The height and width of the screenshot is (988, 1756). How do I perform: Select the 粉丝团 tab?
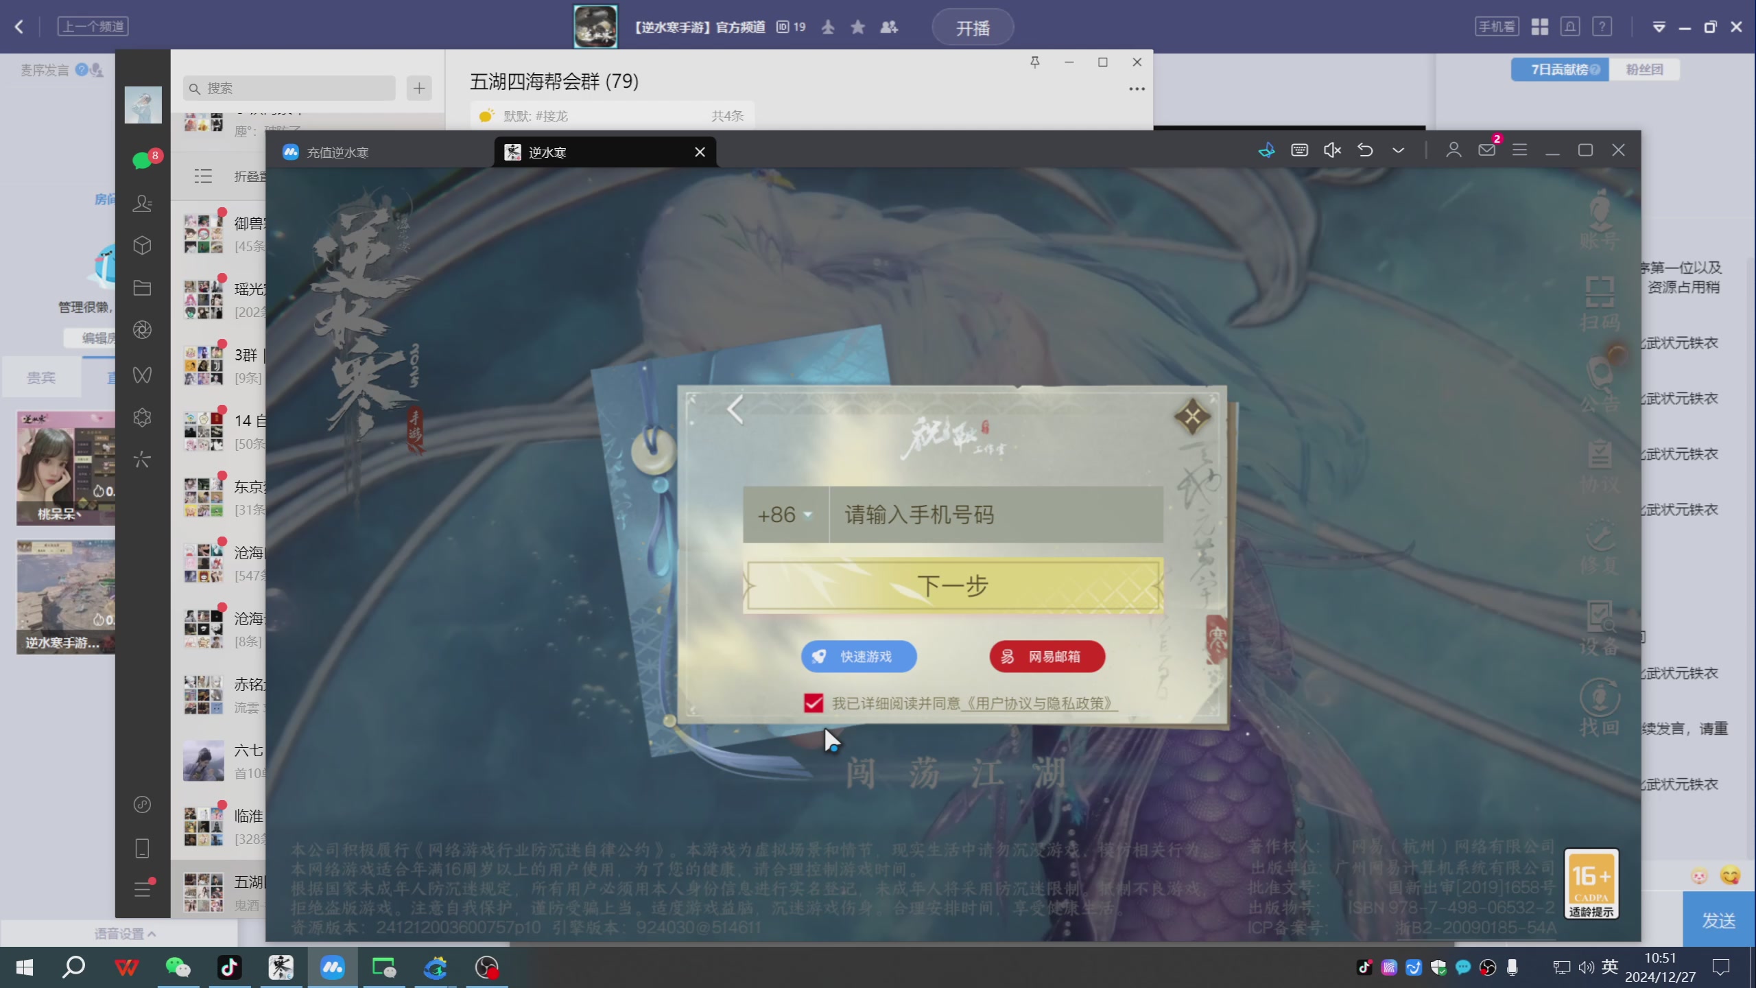pos(1644,69)
